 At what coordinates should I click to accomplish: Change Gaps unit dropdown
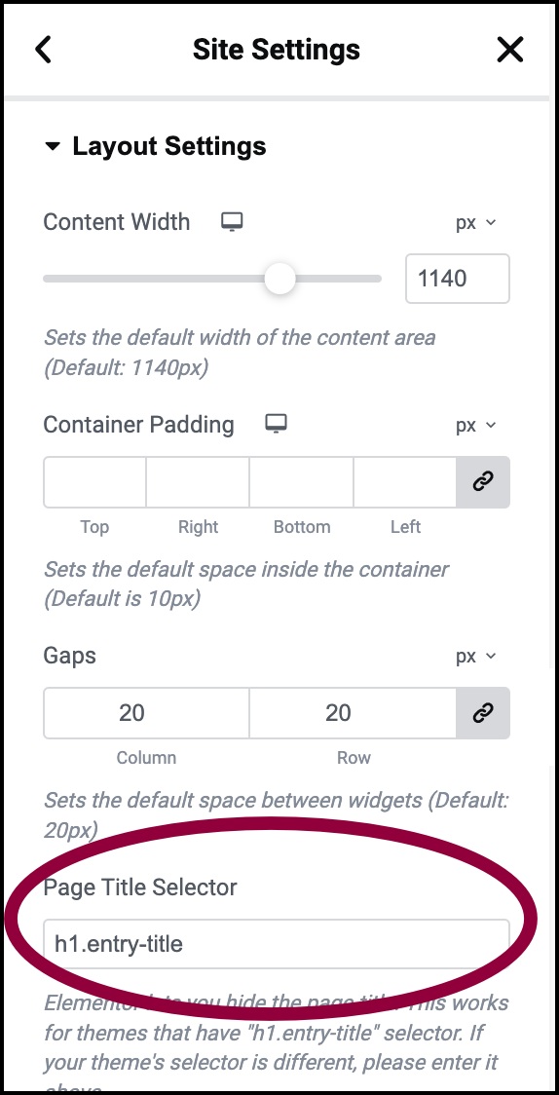click(x=476, y=657)
